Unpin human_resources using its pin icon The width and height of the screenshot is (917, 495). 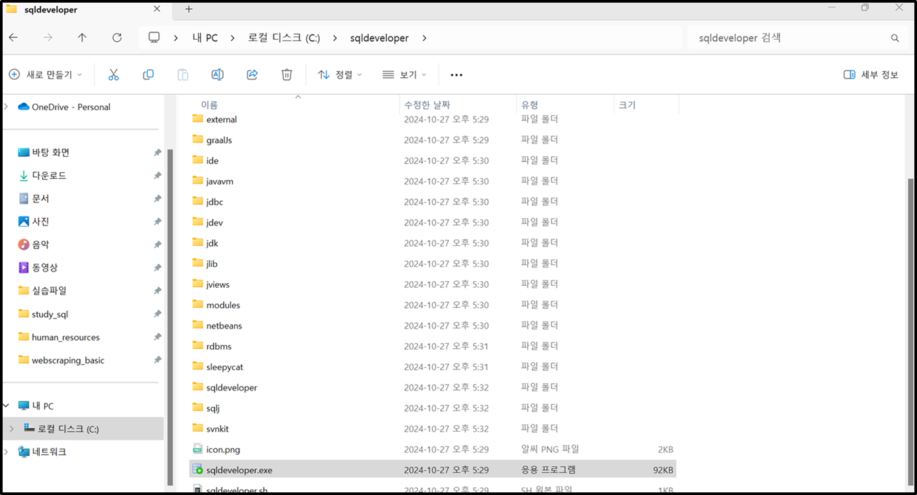158,337
